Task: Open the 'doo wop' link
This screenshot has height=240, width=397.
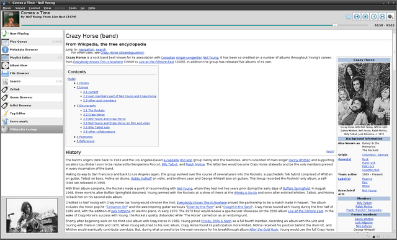Action: [x=186, y=160]
